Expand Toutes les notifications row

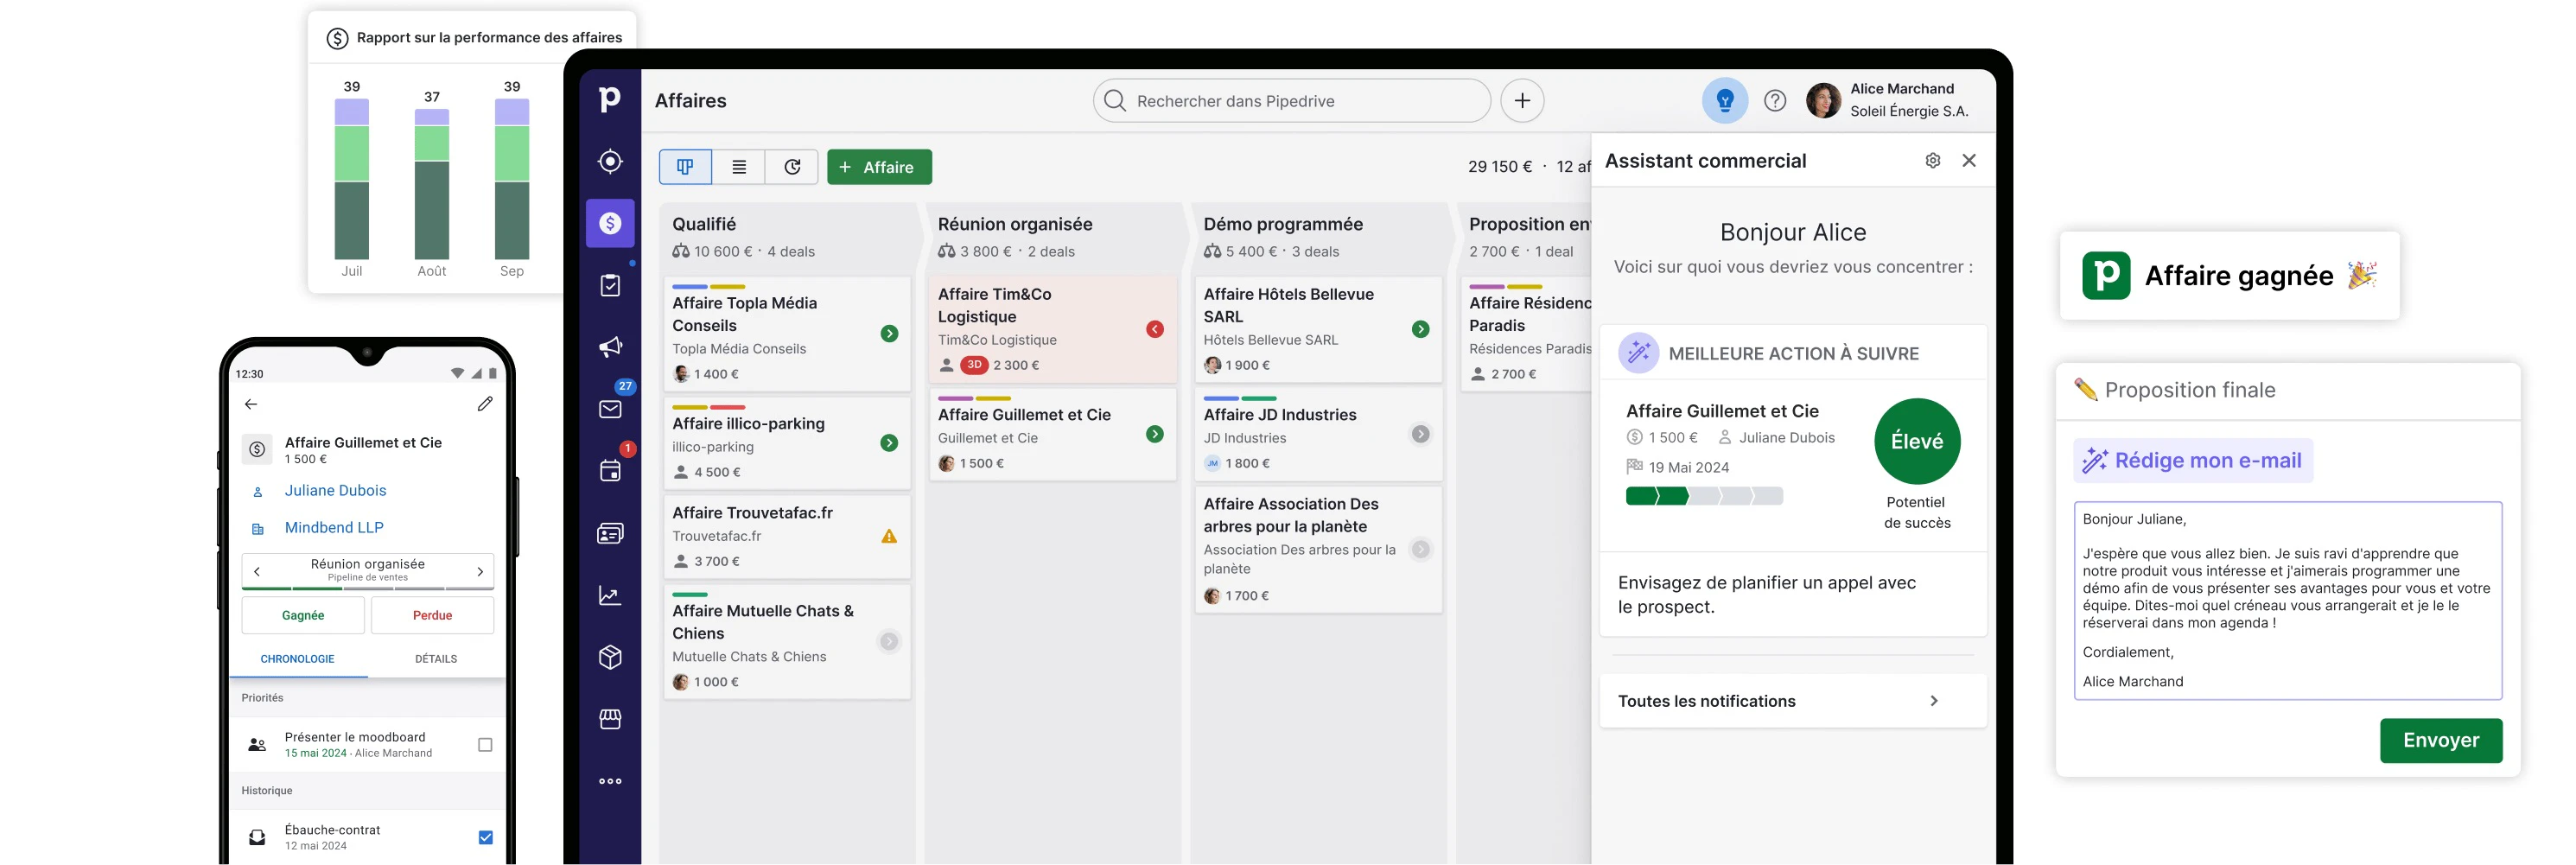point(1792,701)
